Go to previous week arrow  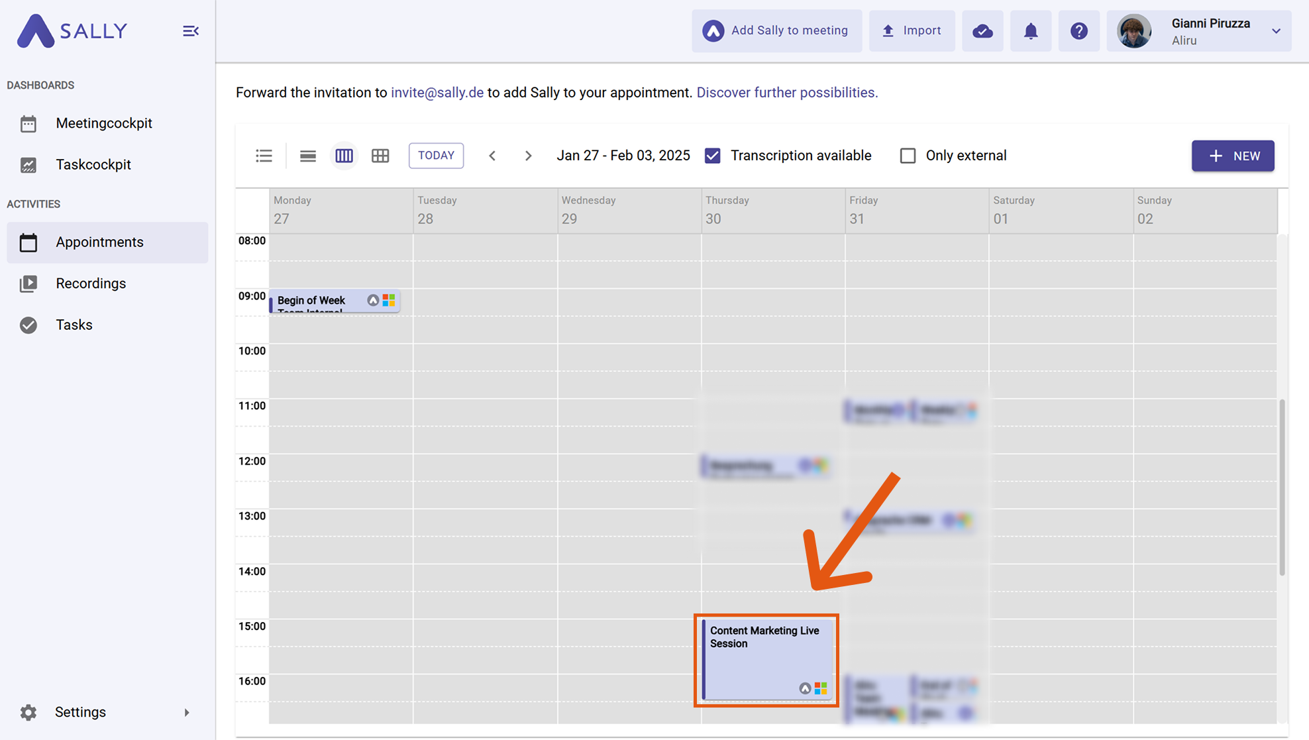tap(492, 156)
